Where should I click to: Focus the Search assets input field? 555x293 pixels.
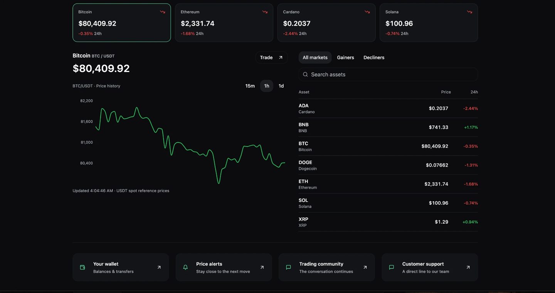pos(388,74)
